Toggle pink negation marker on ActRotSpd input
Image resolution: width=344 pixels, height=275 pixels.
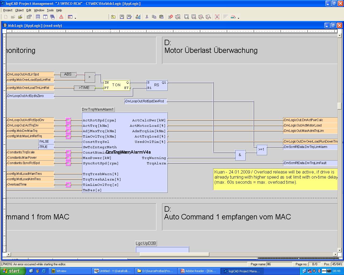[68, 120]
